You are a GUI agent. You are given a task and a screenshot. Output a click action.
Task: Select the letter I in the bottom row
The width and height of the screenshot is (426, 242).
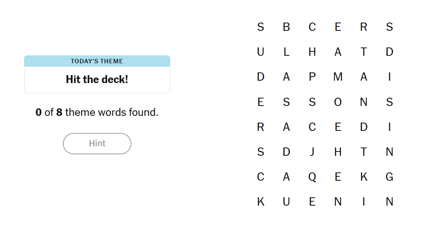[363, 202]
